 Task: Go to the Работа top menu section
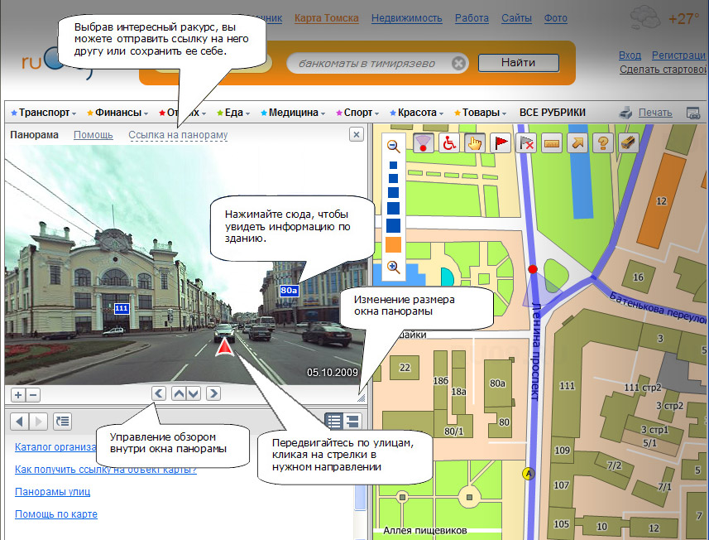(472, 17)
